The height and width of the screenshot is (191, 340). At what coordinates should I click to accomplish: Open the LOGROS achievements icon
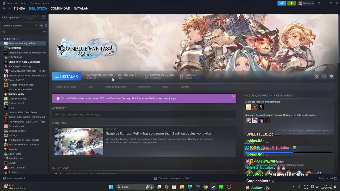pyautogui.click(x=181, y=76)
